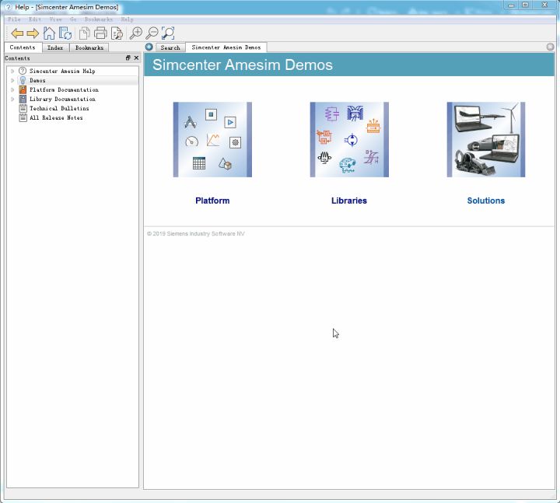Click the Library Documentation book icon
Image resolution: width=560 pixels, height=503 pixels.
[x=23, y=99]
